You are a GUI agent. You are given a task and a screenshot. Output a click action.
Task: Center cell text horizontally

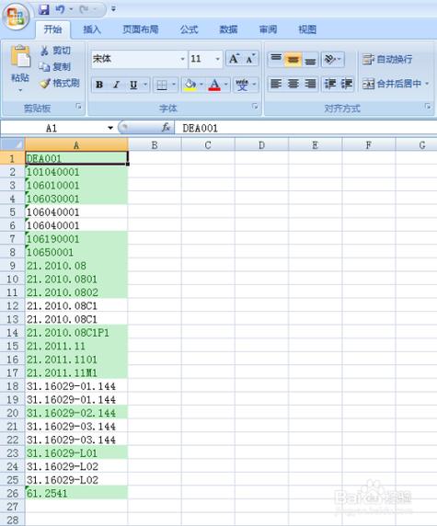coord(293,84)
